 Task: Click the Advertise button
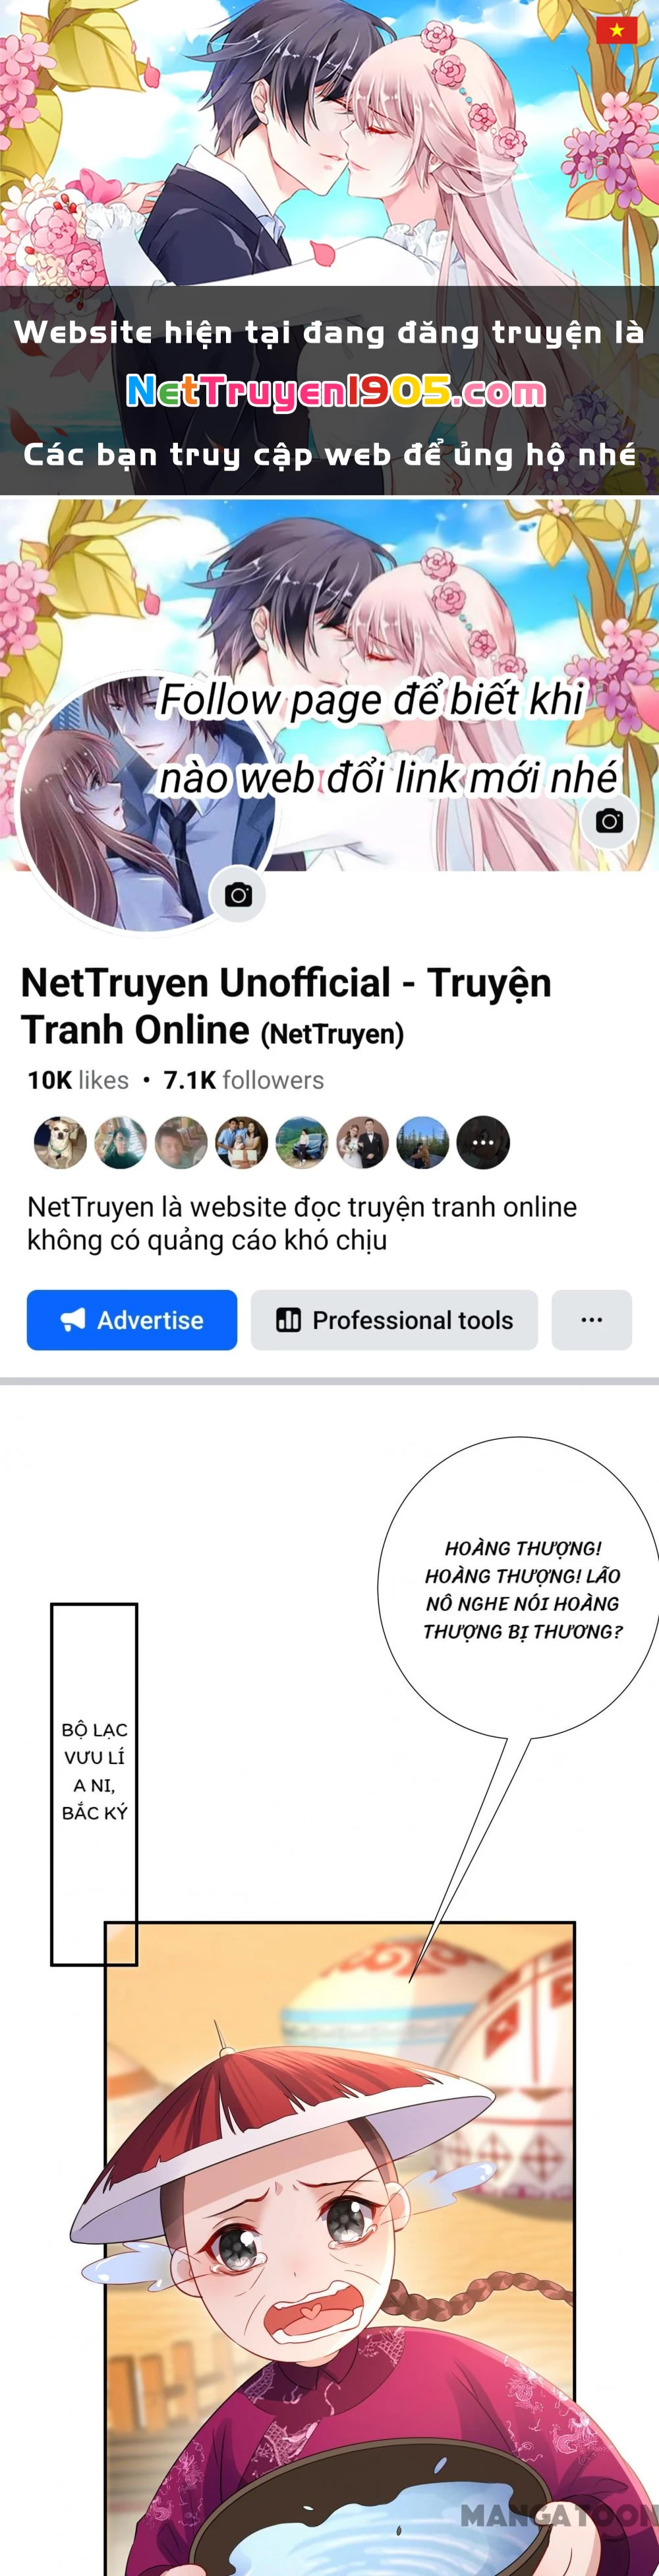pyautogui.click(x=132, y=1320)
